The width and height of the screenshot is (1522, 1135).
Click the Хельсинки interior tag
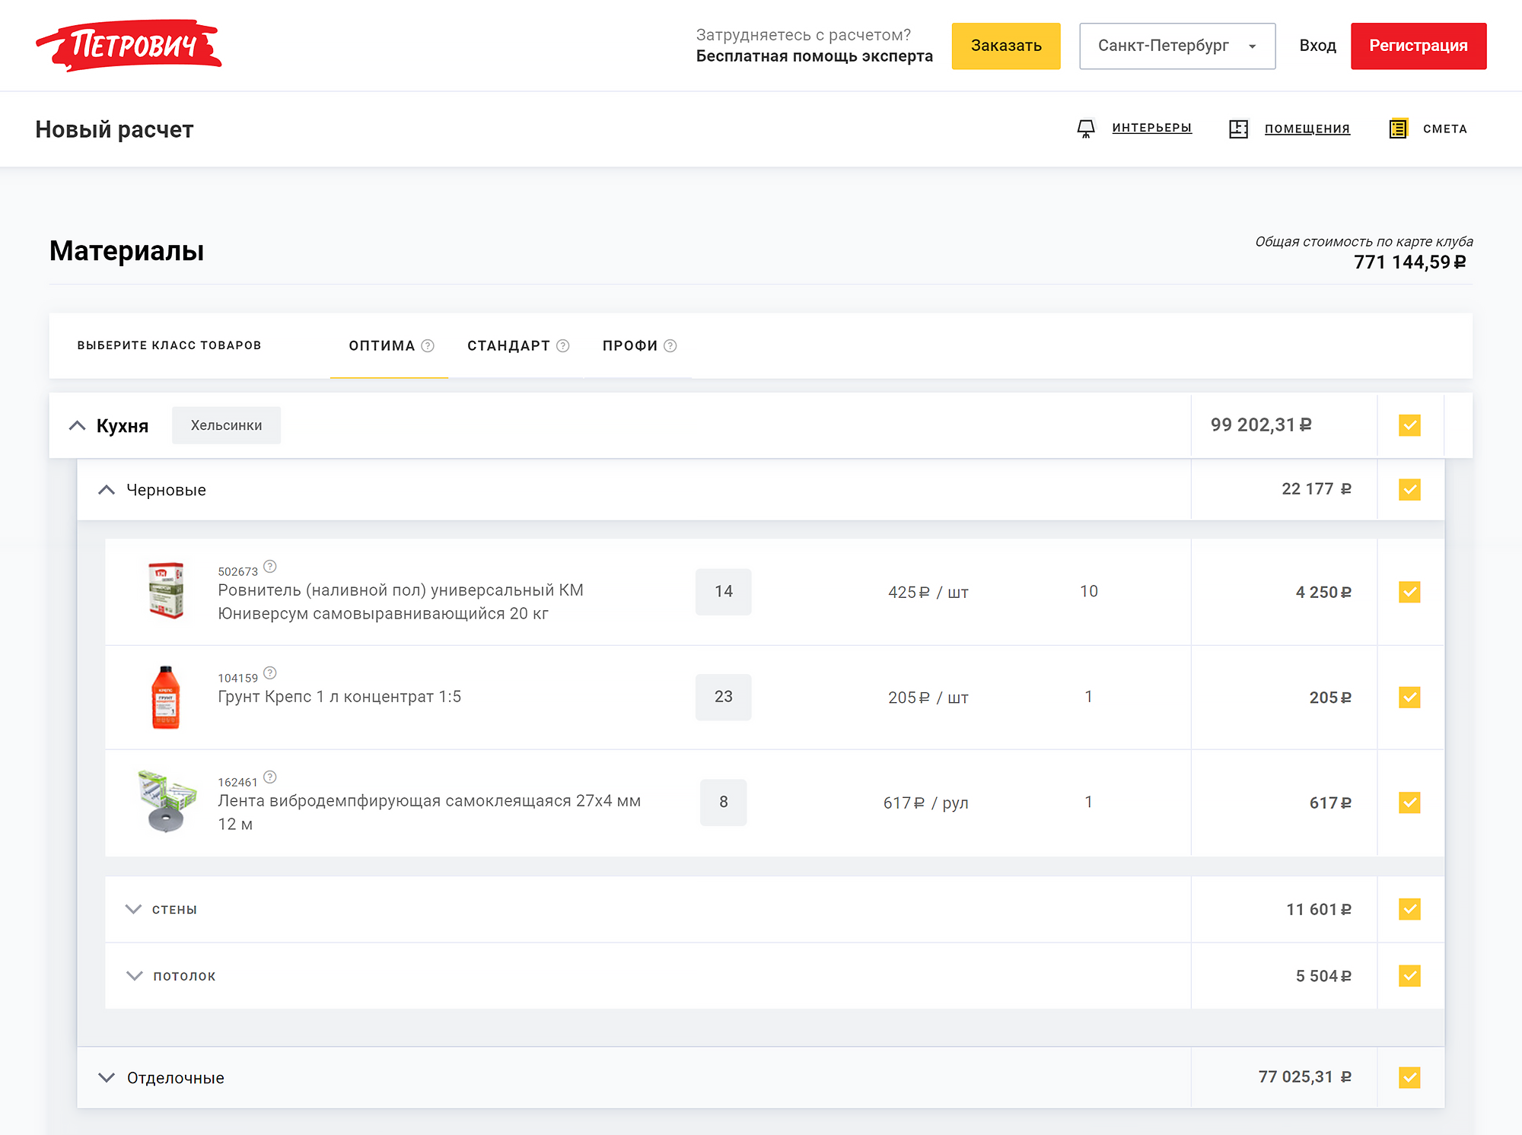click(x=226, y=425)
